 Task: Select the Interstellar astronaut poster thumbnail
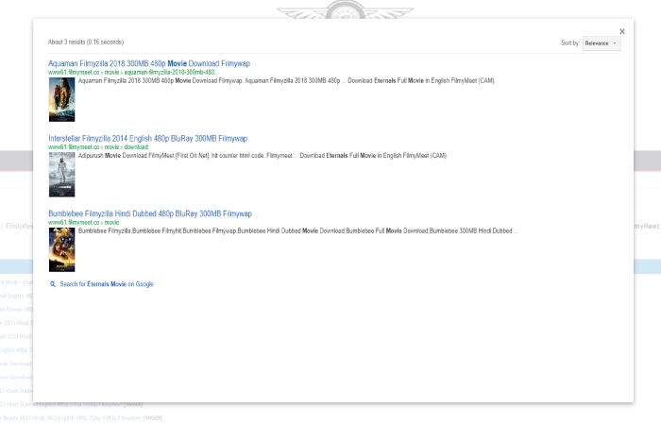tap(61, 174)
